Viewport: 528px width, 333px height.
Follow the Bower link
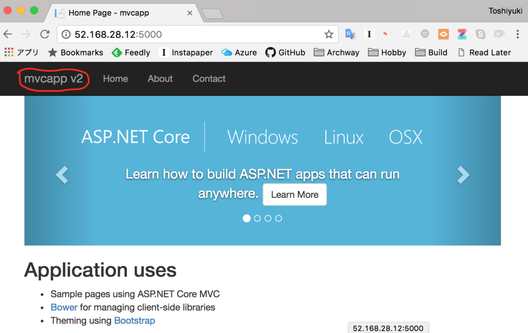point(64,307)
